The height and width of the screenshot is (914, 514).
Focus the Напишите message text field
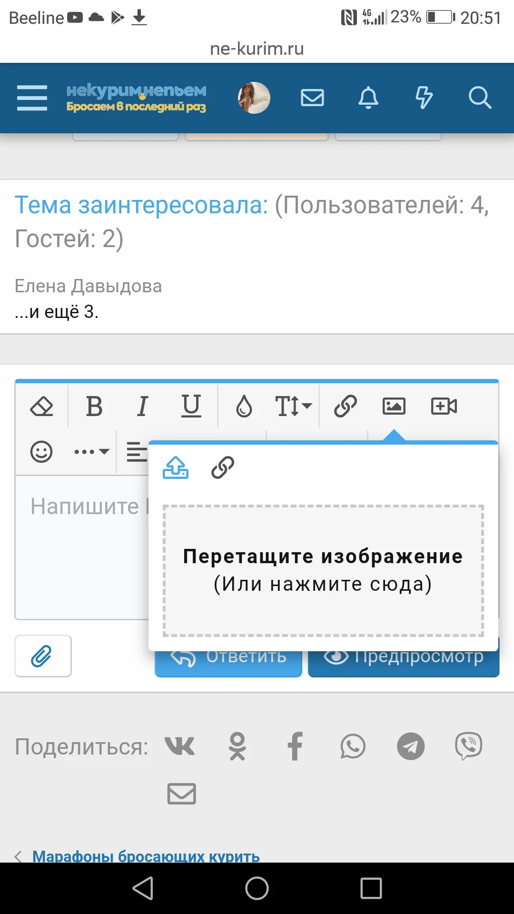82,547
